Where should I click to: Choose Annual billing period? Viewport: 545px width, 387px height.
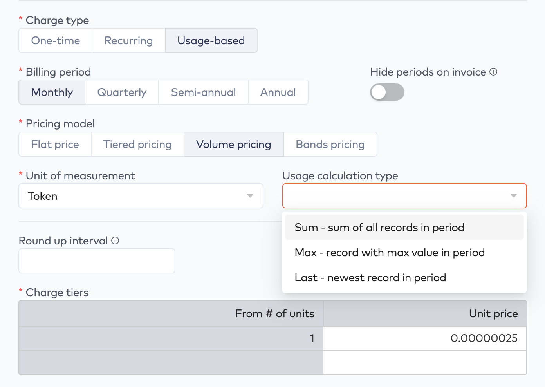[x=278, y=92]
